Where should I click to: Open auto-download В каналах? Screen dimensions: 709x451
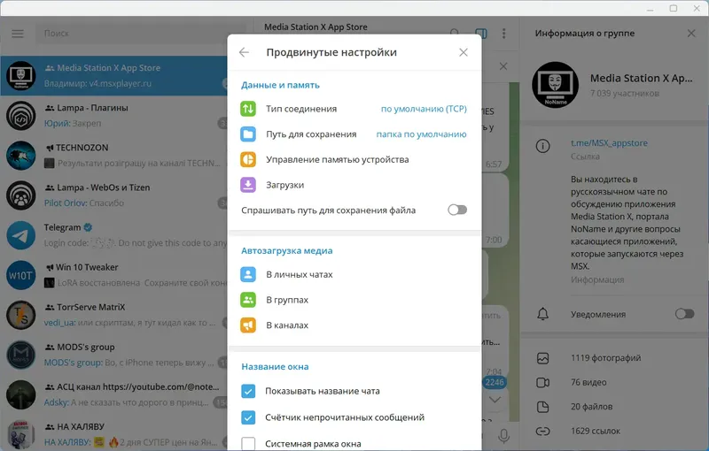click(x=354, y=325)
